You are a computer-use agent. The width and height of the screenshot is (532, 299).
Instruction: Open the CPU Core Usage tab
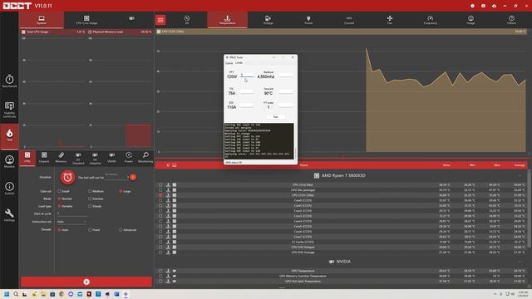[x=86, y=20]
